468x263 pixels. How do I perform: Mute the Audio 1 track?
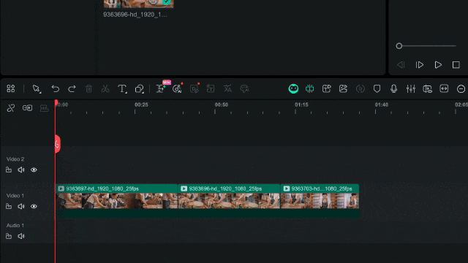pos(21,236)
